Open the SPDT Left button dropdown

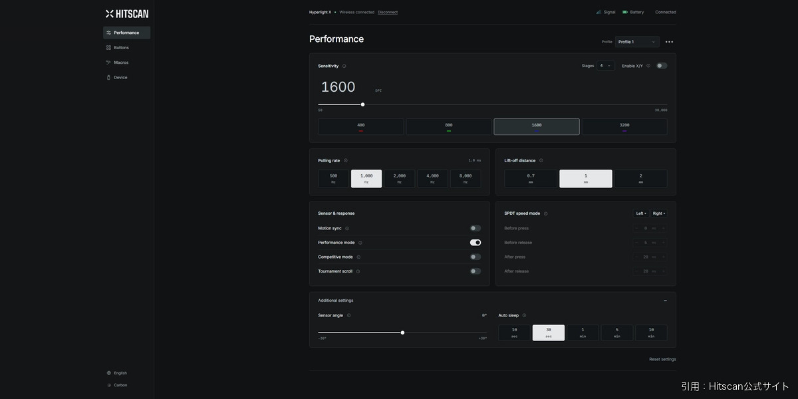pyautogui.click(x=641, y=213)
